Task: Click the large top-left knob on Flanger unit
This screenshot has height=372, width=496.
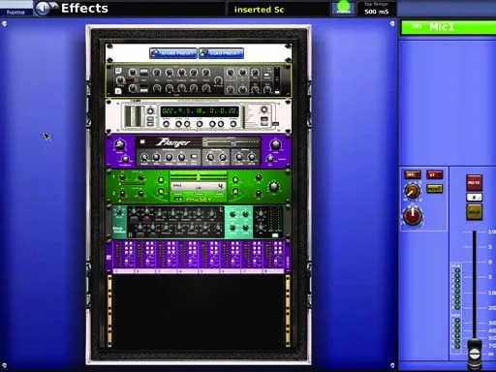Action: tap(119, 144)
